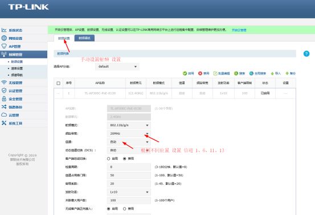
Task: Click the Lv10 transmit power table cell
Action: point(223,93)
